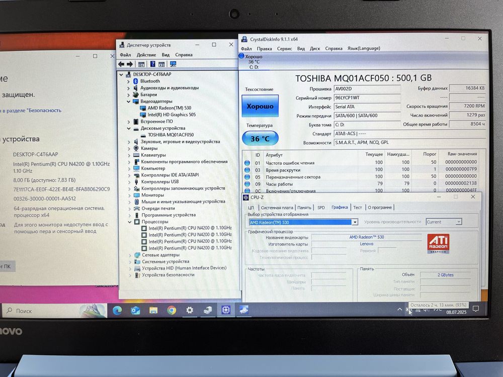Switch to CPU-Z via its taskbar icon
This screenshot has width=503, height=377.
pyautogui.click(x=226, y=310)
